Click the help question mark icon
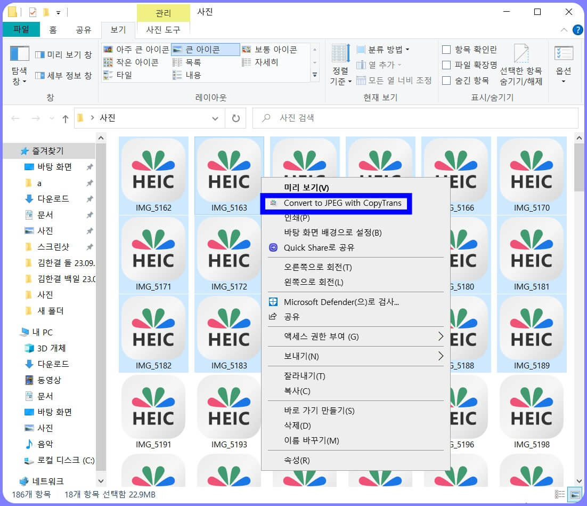This screenshot has width=587, height=506. tap(577, 30)
